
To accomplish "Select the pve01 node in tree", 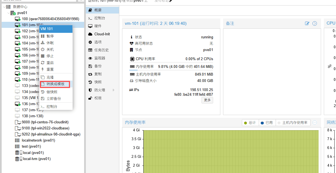I will click(22, 13).
